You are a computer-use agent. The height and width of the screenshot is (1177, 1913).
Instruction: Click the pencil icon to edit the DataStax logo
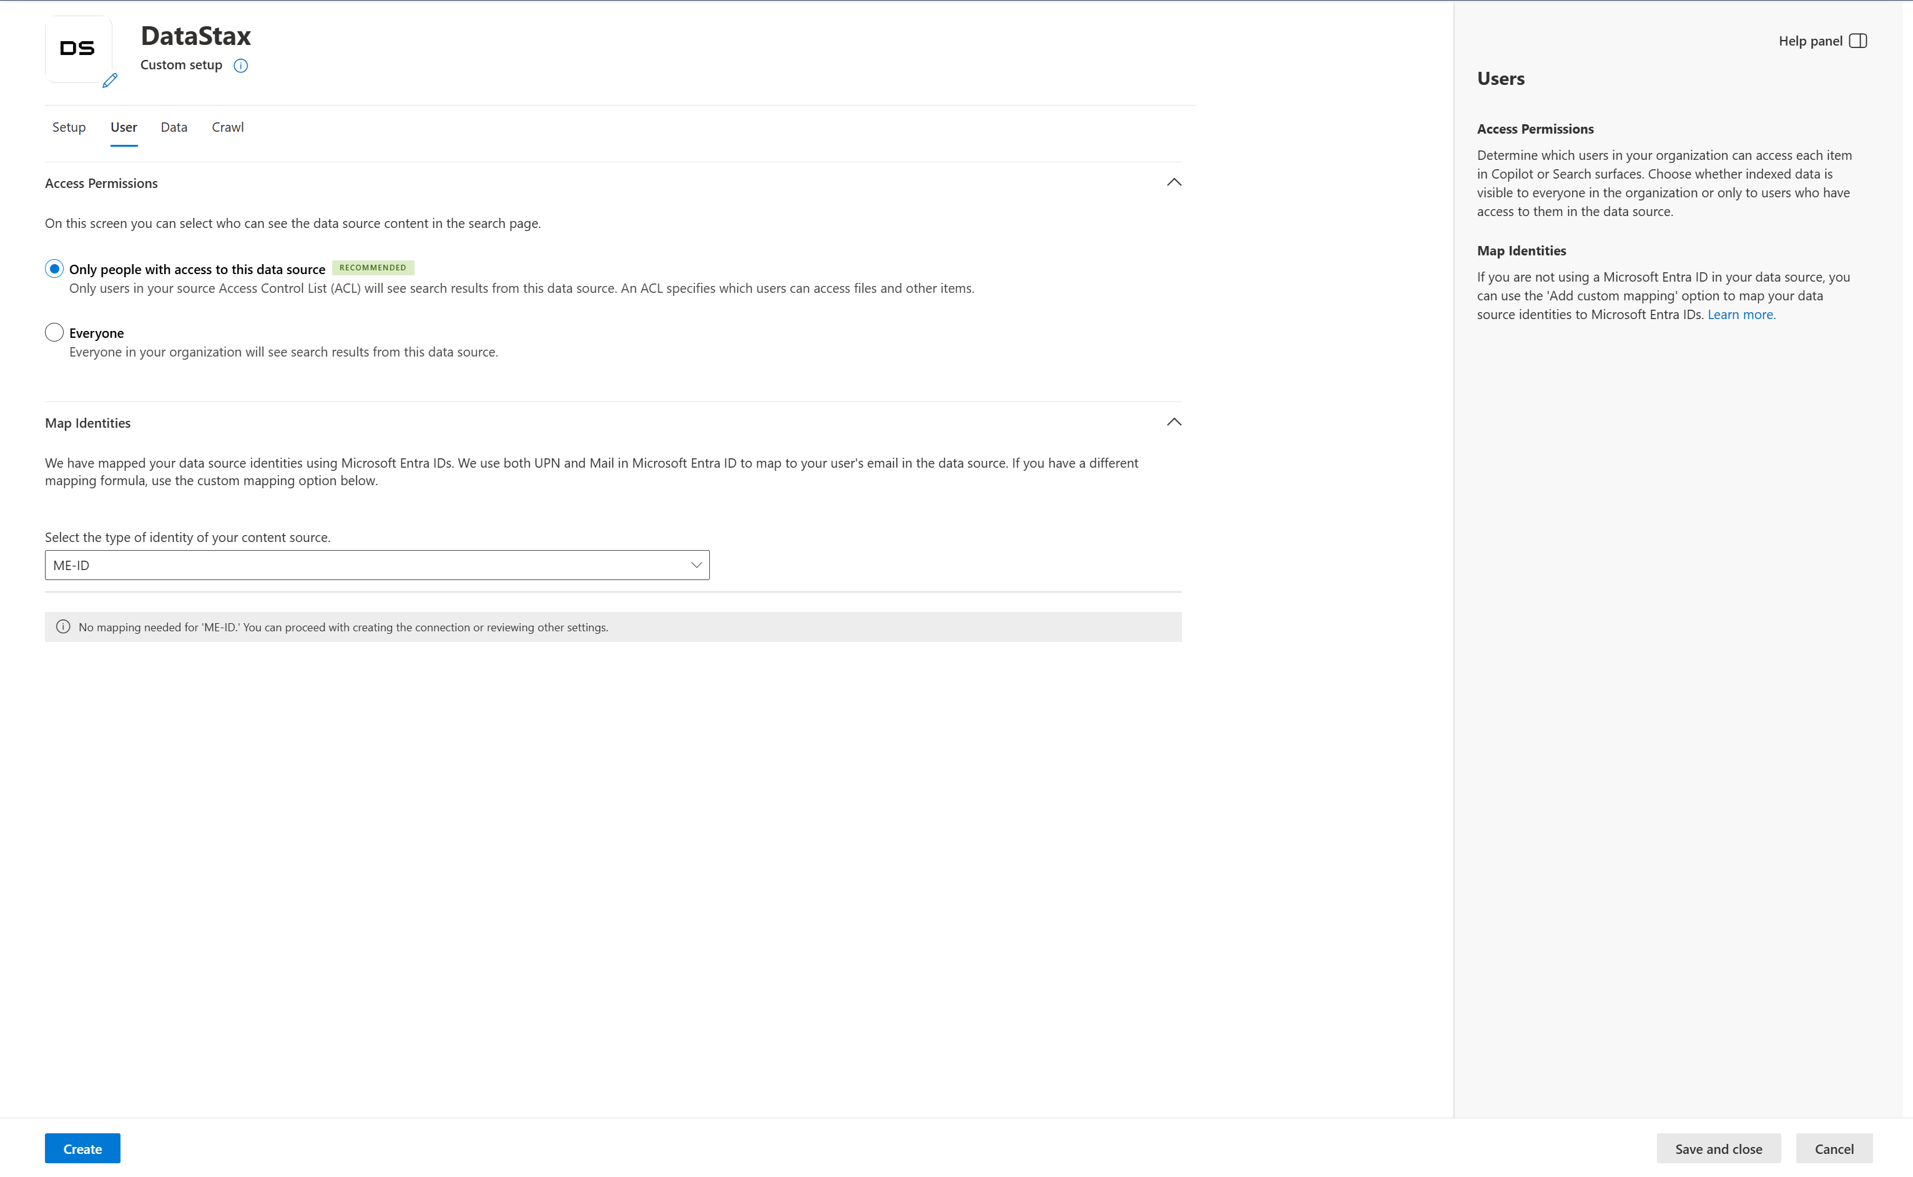click(x=111, y=80)
